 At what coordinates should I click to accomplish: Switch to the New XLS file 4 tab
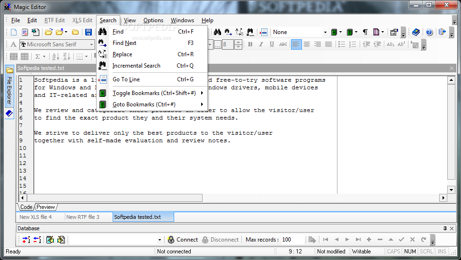coord(35,217)
